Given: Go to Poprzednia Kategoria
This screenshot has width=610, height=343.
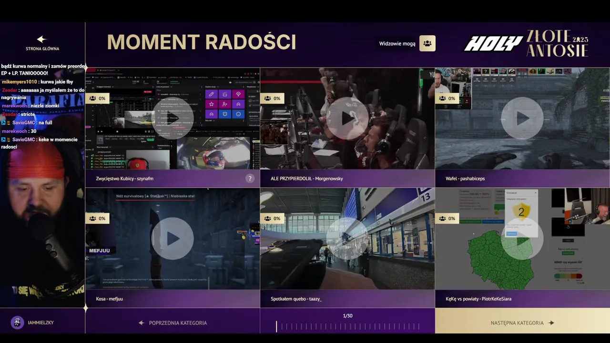Looking at the screenshot, I should coord(173,323).
